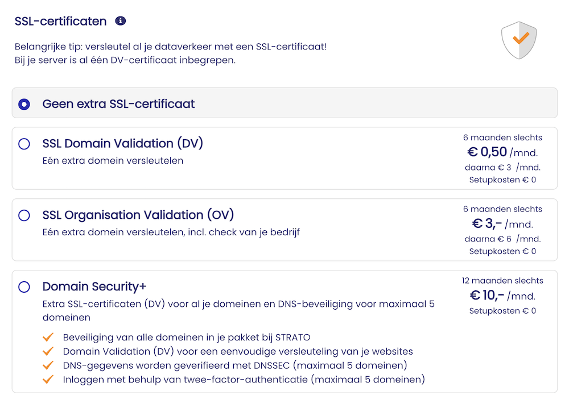Click the € 3,- /mnd. price
The width and height of the screenshot is (569, 408).
(x=502, y=224)
